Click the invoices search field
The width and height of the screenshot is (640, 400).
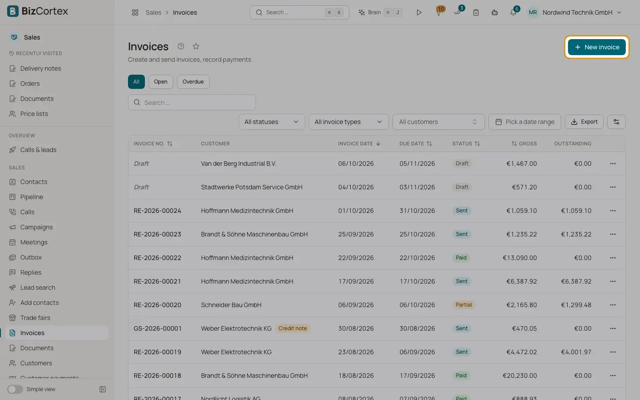192,102
